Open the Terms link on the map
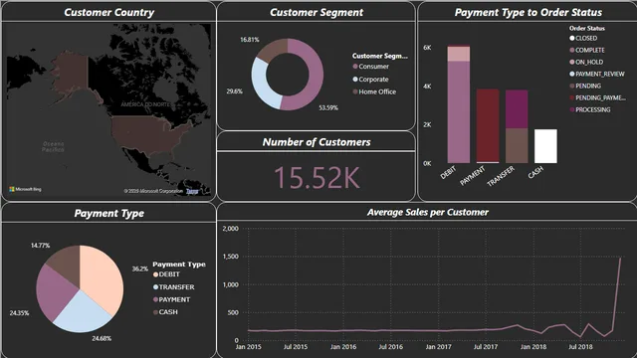 192,191
